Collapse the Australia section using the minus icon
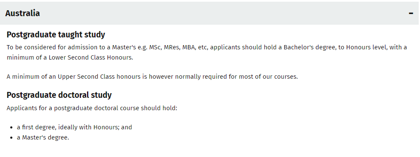Viewport: 420px width, 157px height. (x=411, y=13)
